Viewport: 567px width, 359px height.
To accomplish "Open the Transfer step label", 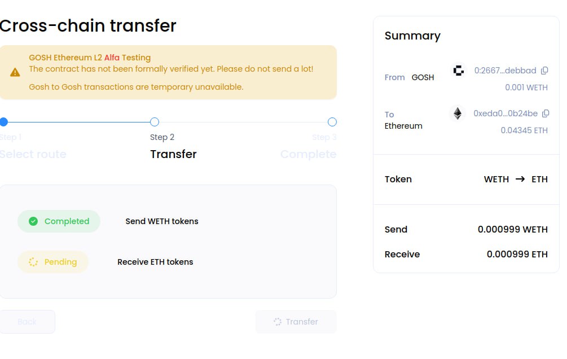I will coord(173,154).
